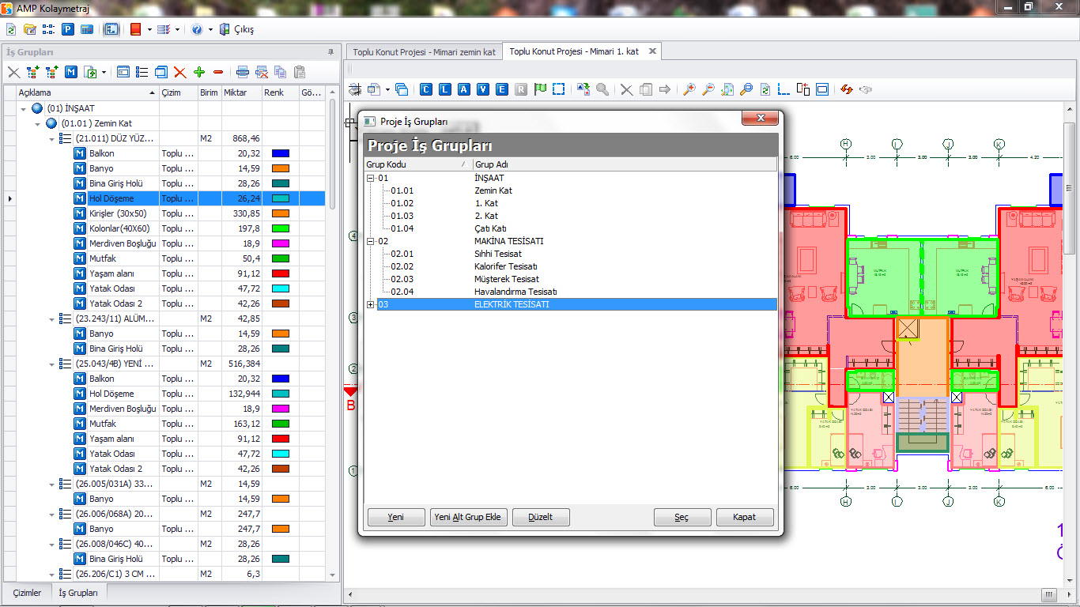Expand the 03 ELEKTRİK TESİSATI group
Viewport: 1080px width, 607px height.
tap(371, 304)
